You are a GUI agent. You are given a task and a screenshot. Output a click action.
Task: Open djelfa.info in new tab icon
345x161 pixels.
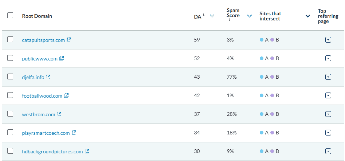(48, 77)
